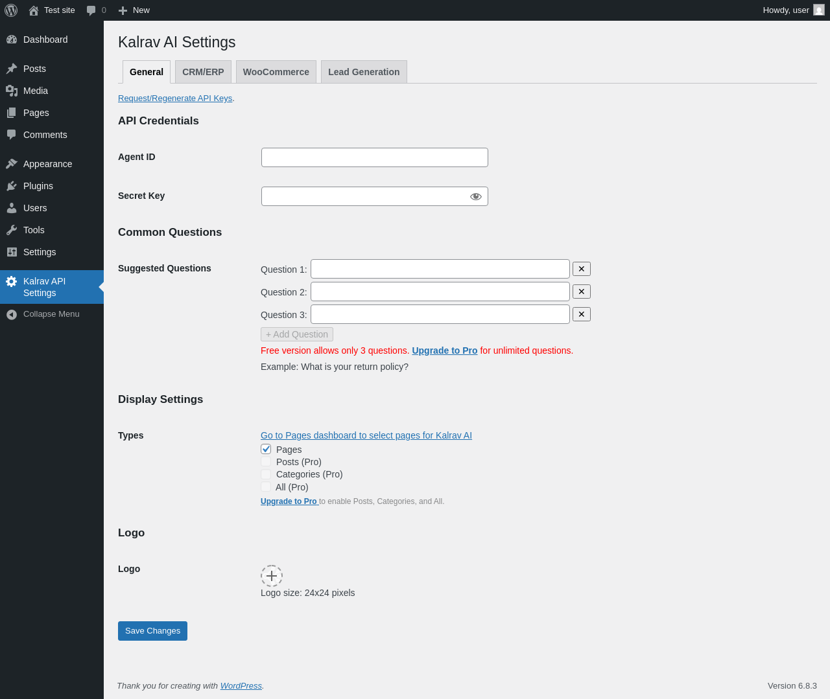Go to the Dashboard sidebar item
This screenshot has width=830, height=699.
45,40
